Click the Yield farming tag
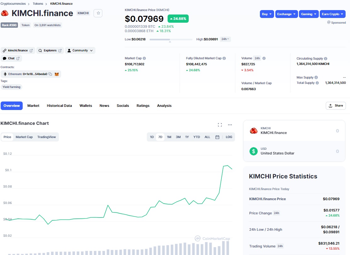Image resolution: width=350 pixels, height=255 pixels. pyautogui.click(x=11, y=87)
